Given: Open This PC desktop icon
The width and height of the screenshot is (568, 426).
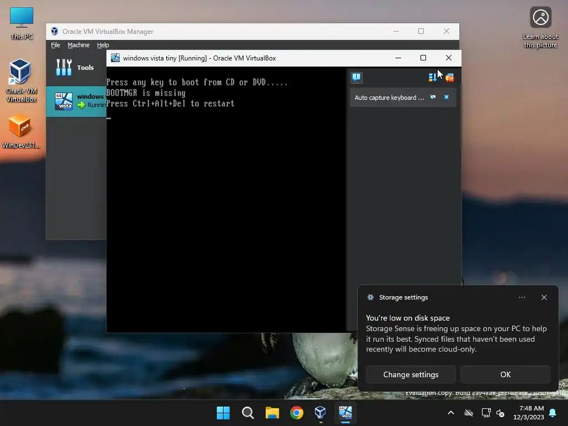Looking at the screenshot, I should tap(22, 23).
